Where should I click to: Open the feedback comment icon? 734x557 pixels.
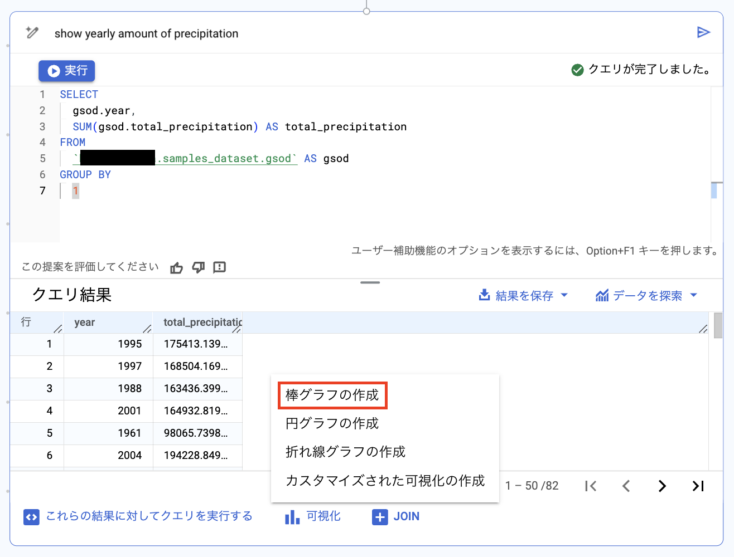coord(220,268)
